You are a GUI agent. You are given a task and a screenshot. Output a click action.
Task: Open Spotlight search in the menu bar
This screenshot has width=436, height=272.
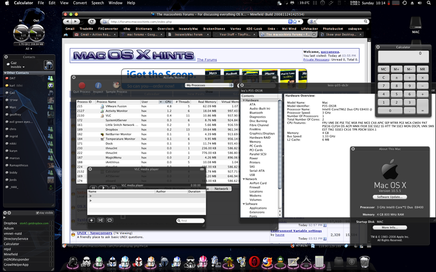pyautogui.click(x=429, y=3)
